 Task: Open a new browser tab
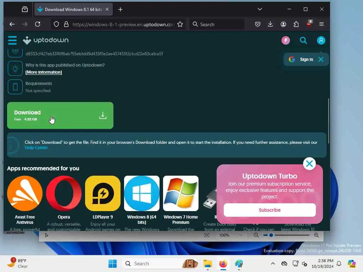[121, 10]
